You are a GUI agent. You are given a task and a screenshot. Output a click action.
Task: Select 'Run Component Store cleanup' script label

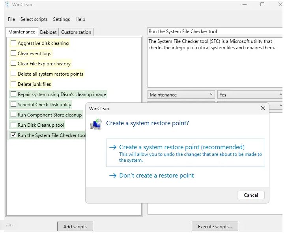50,115
